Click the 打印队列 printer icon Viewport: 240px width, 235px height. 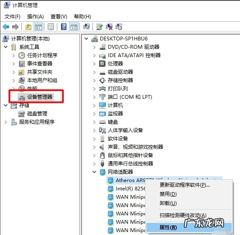[x=102, y=89]
